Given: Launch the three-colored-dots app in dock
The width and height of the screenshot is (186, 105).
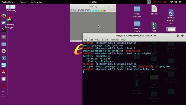Looking at the screenshot, I should tap(4, 51).
